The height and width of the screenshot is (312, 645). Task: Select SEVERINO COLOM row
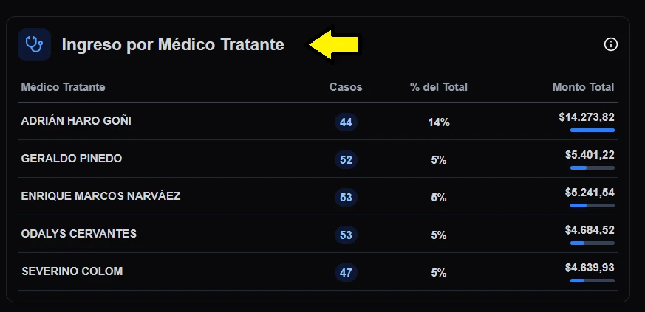point(72,271)
